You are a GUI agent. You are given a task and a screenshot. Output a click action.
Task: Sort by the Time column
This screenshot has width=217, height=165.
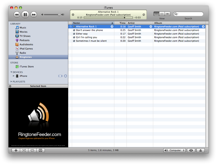[120, 23]
